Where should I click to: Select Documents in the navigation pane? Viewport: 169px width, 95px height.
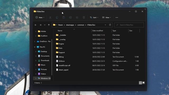point(45,56)
